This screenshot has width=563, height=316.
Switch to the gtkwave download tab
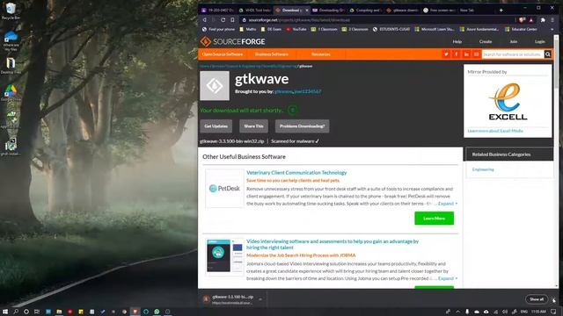(402, 10)
